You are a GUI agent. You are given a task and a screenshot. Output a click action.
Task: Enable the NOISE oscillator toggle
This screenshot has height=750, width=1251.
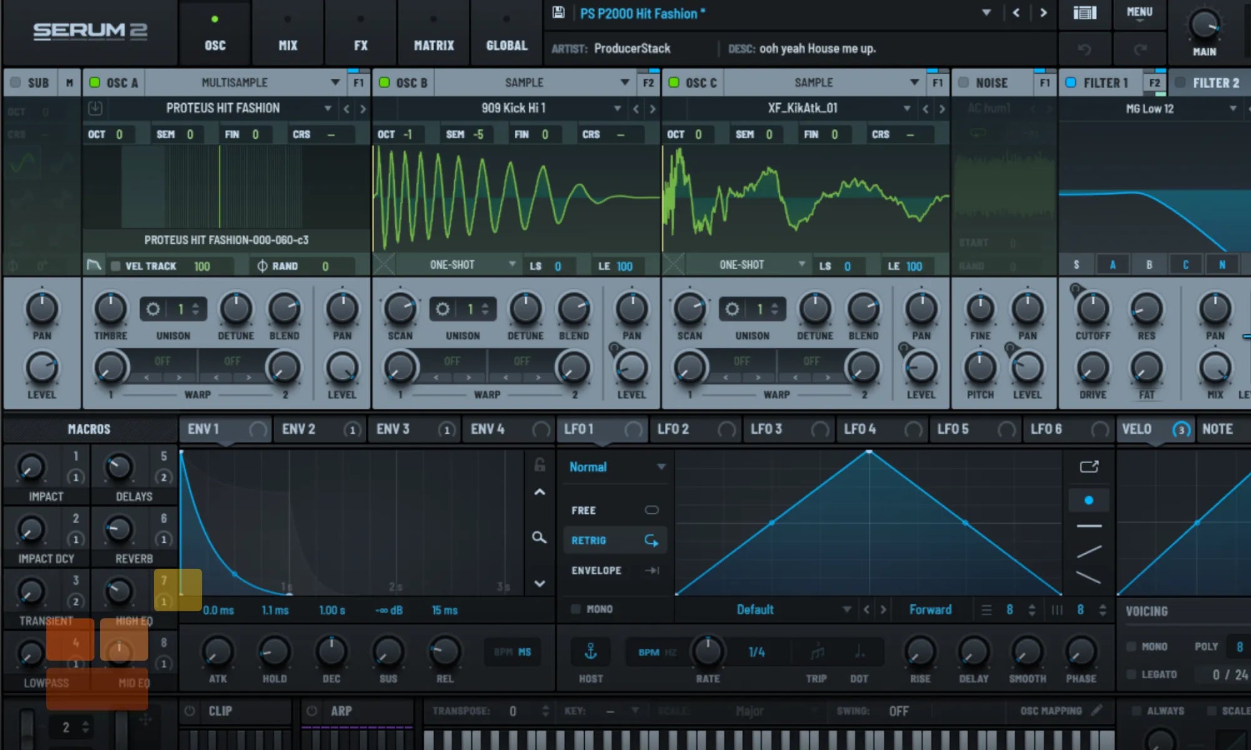[x=964, y=82]
